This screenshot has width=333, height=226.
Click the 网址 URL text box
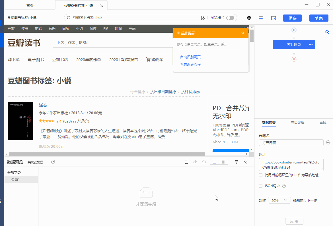tap(291, 165)
